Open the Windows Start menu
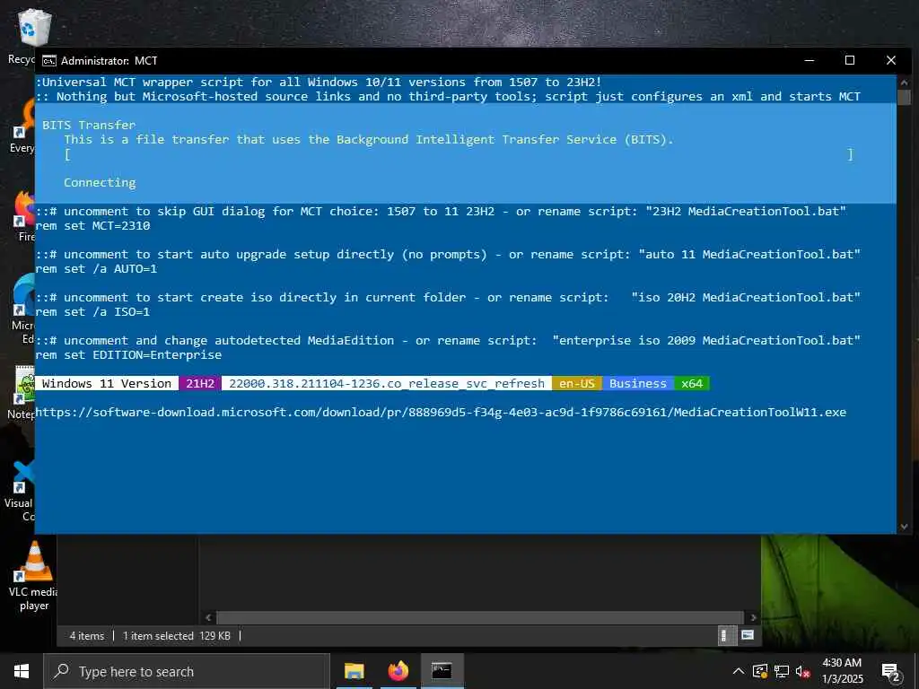Image resolution: width=919 pixels, height=689 pixels. 22,671
